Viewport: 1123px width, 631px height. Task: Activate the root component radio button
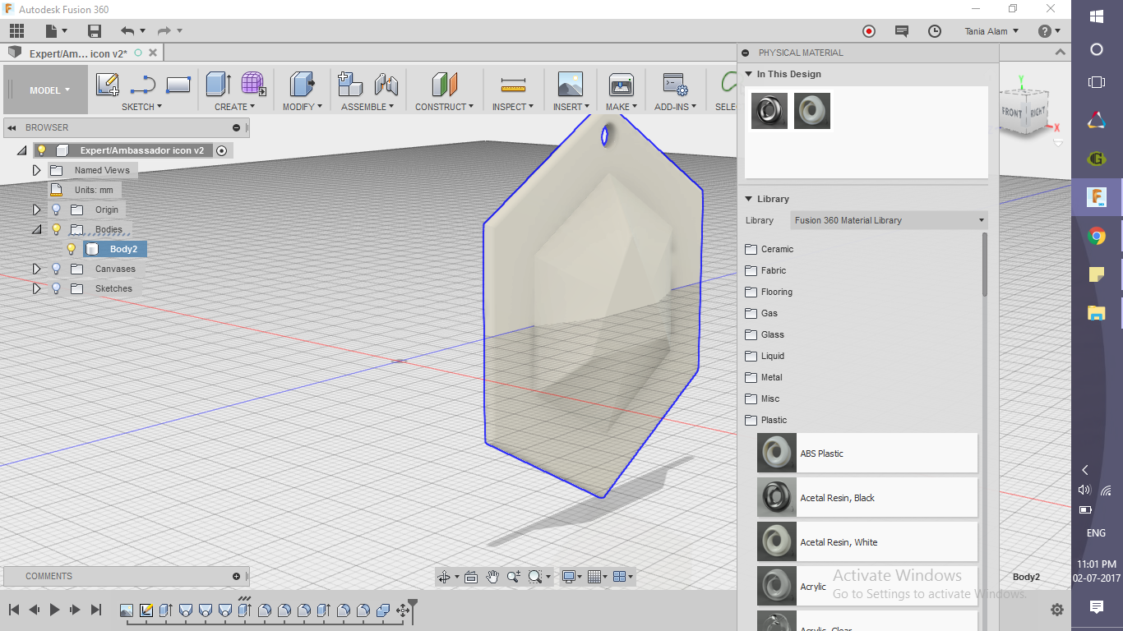(x=221, y=150)
